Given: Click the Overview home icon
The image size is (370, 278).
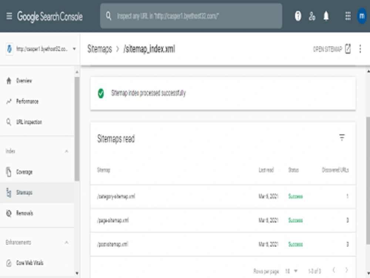Looking at the screenshot, I should pos(9,81).
